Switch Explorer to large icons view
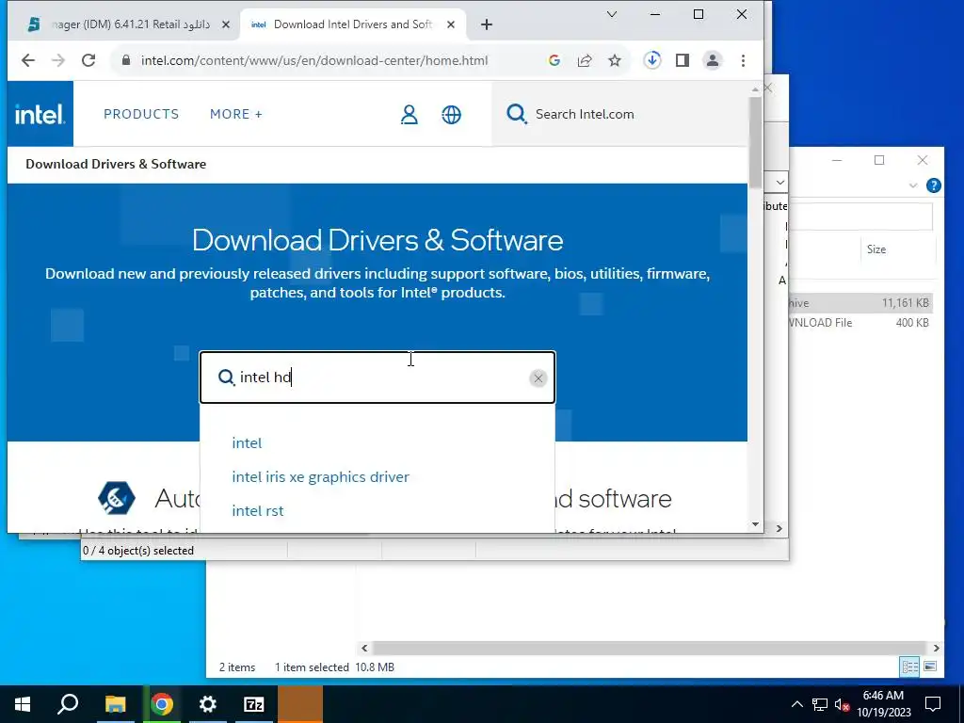964x723 pixels. click(930, 667)
